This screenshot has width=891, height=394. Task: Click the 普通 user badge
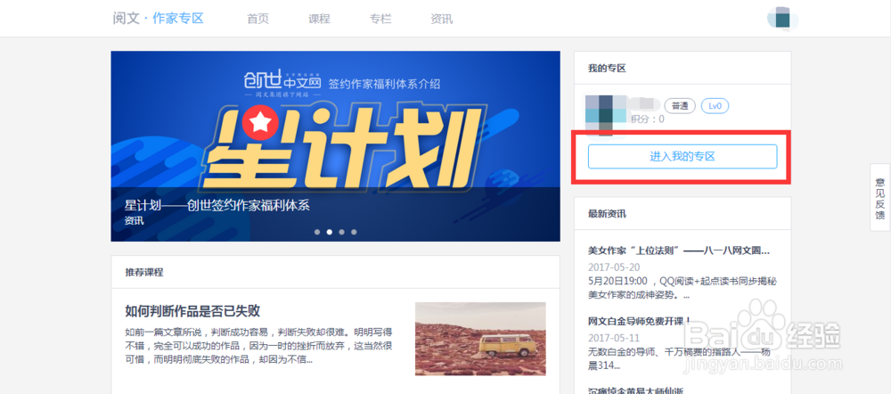coord(680,106)
